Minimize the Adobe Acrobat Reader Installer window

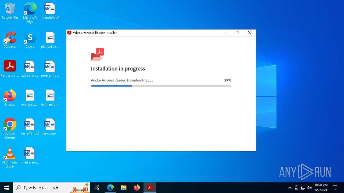[225, 33]
